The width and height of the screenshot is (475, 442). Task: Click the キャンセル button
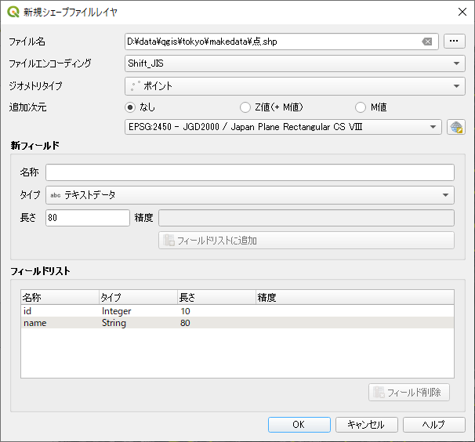click(x=367, y=425)
